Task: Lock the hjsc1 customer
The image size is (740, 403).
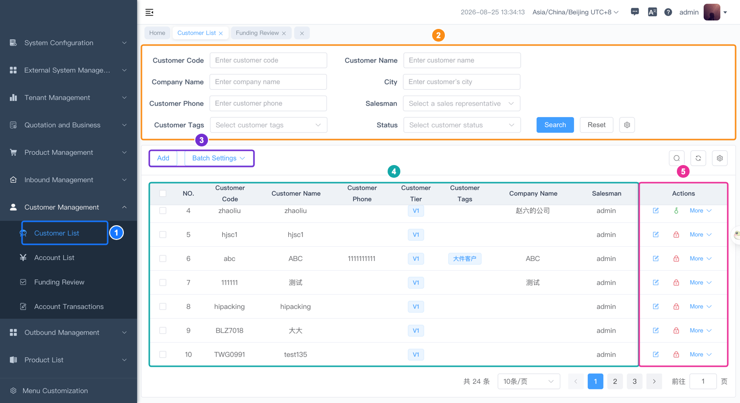Action: (x=676, y=235)
